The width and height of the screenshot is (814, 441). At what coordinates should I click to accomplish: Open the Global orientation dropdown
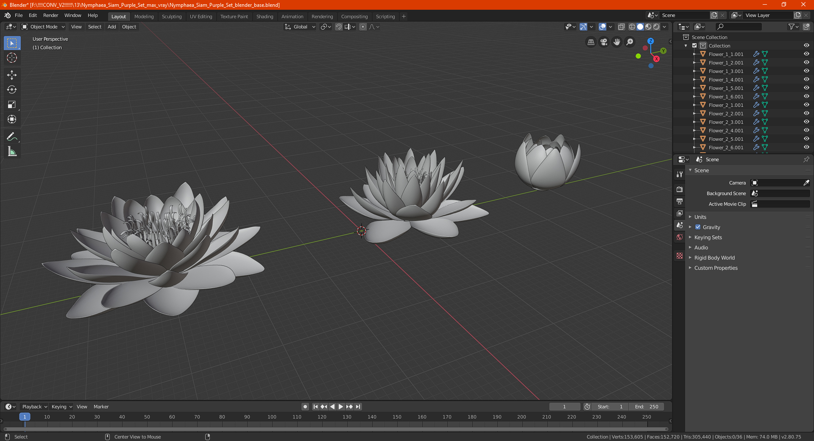pos(300,27)
